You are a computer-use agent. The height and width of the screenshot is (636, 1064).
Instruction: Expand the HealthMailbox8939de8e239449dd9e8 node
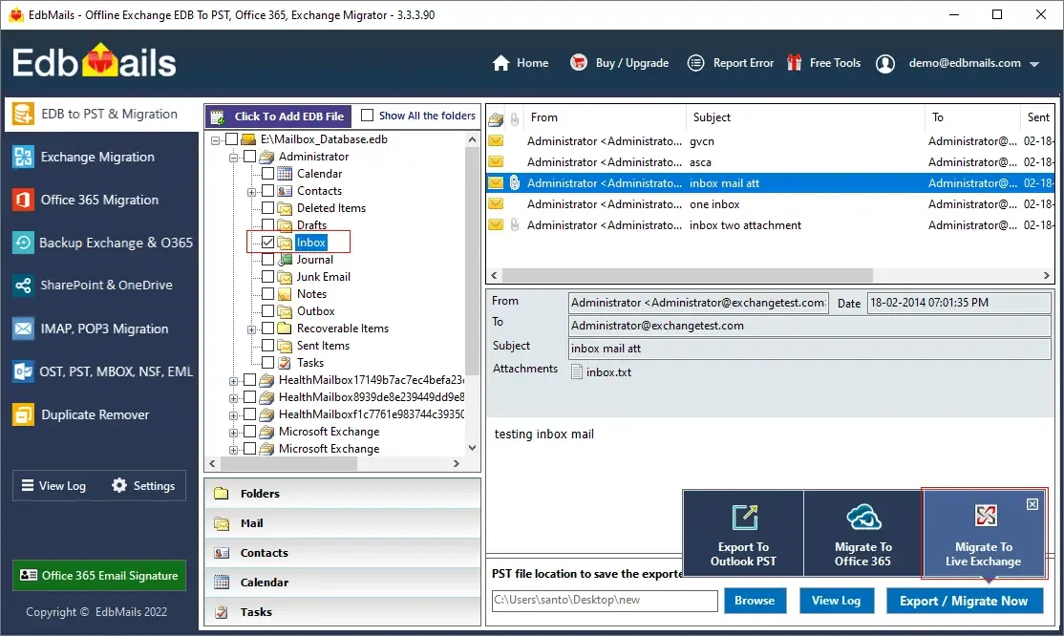coord(233,398)
